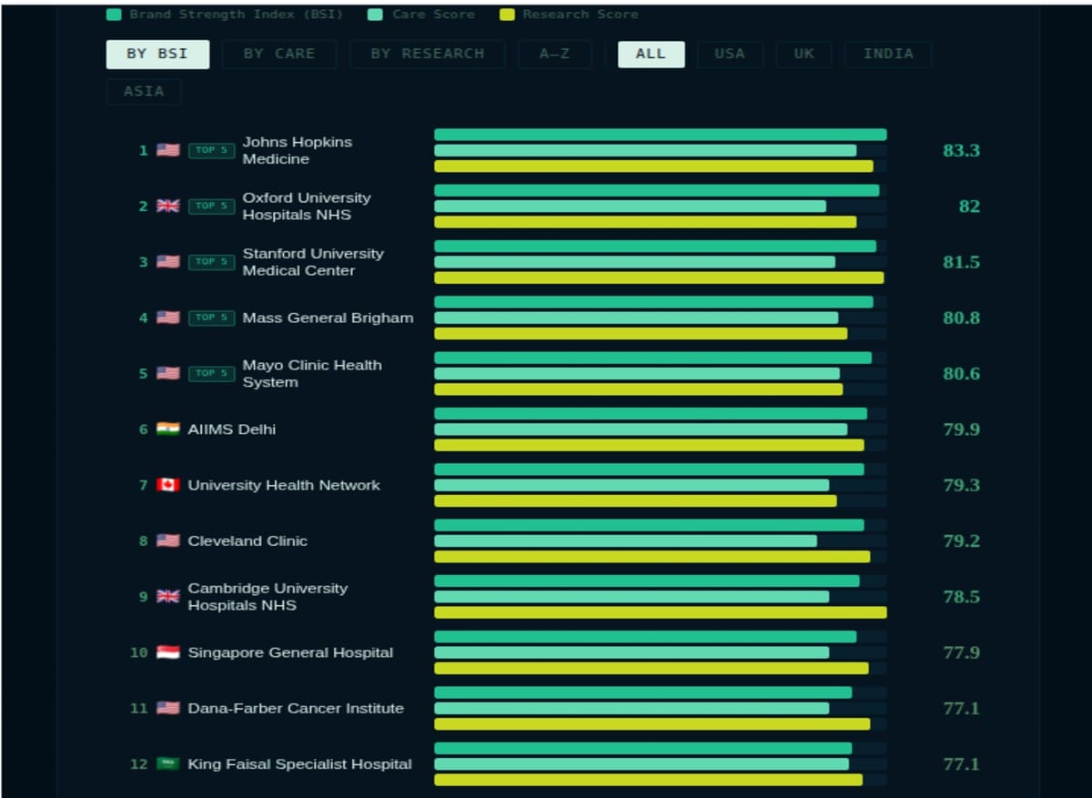Click the US flag next to Cleveland Clinic
The width and height of the screenshot is (1092, 798).
(x=167, y=540)
